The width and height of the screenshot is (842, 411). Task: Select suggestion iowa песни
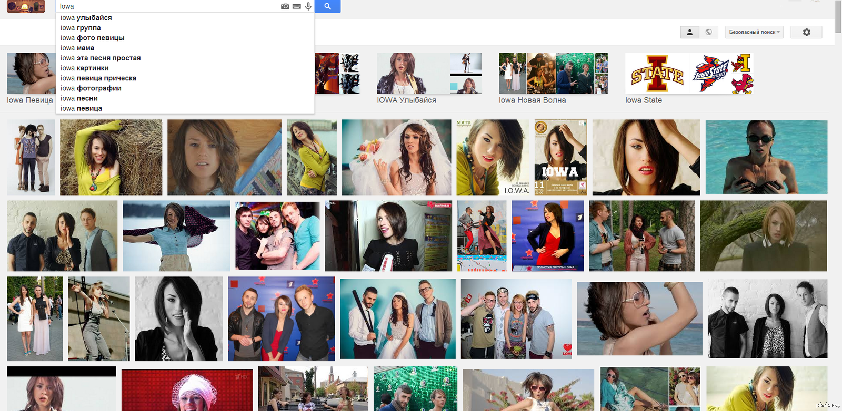tap(185, 98)
